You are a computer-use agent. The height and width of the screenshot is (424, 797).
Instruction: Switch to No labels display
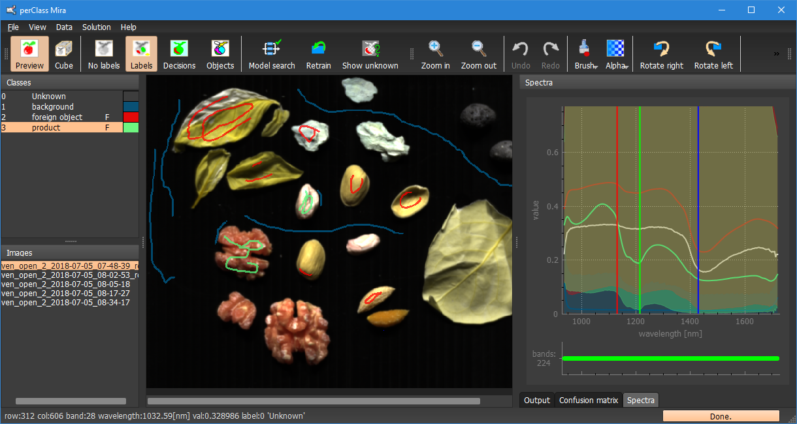(x=103, y=54)
